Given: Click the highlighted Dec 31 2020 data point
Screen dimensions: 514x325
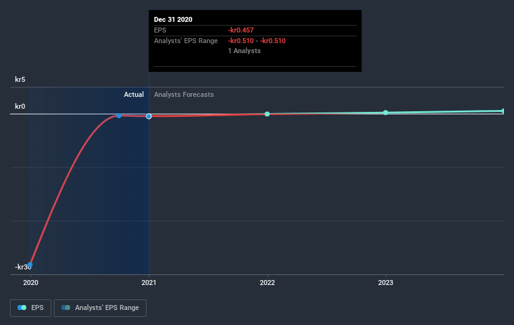Looking at the screenshot, I should [x=149, y=116].
